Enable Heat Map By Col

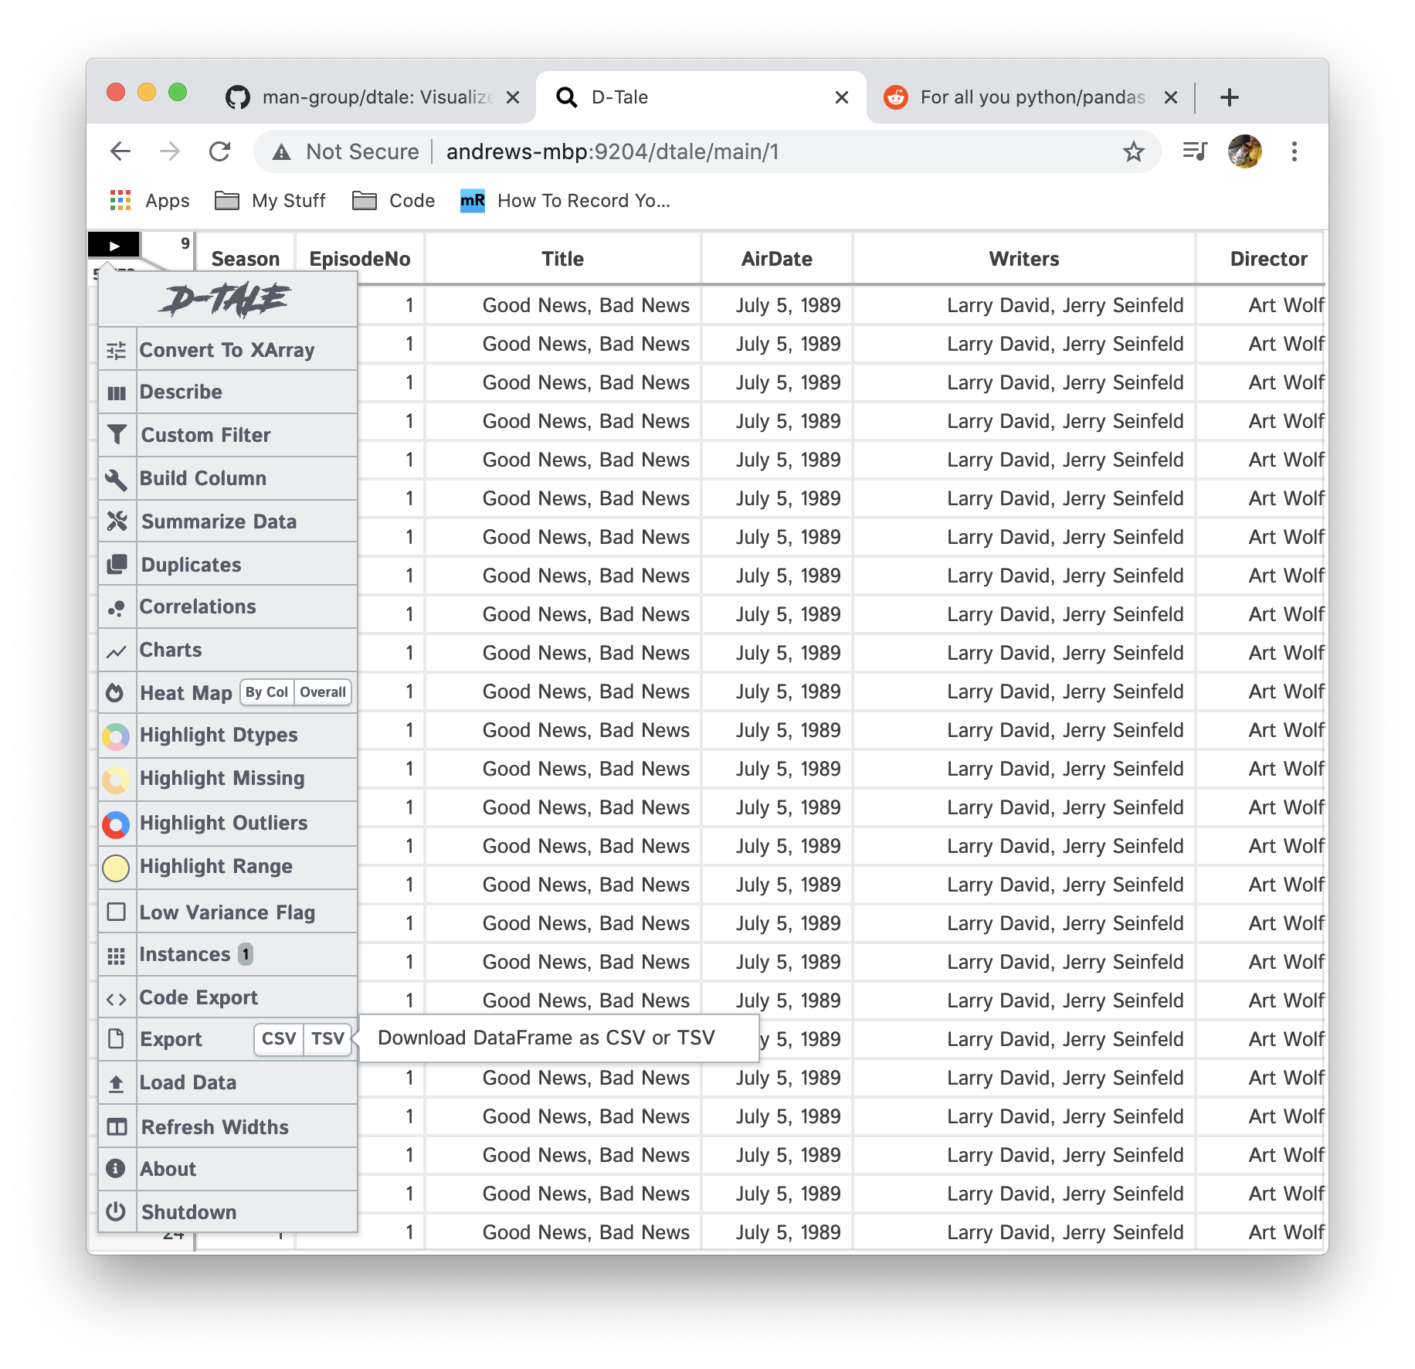tap(266, 692)
